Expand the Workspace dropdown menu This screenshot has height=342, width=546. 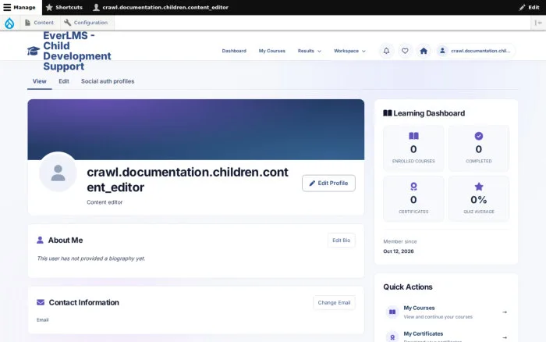click(x=349, y=51)
